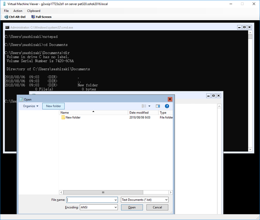Expand the view options dropdown arrow
Image resolution: width=260 pixels, height=220 pixels.
point(149,106)
